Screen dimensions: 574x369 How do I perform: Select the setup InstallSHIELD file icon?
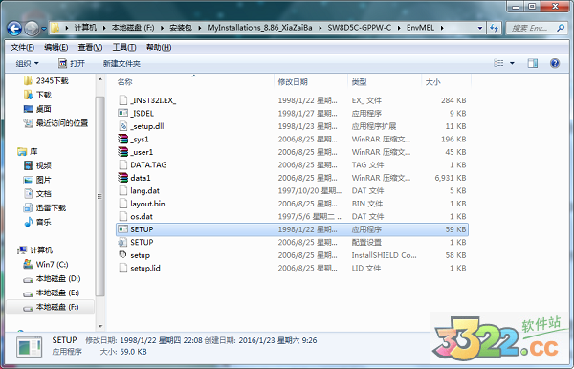click(123, 255)
